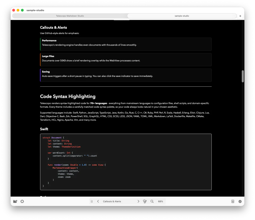Click 'let theme: ThemeDefinition' code line
The image size is (255, 220).
(64, 147)
